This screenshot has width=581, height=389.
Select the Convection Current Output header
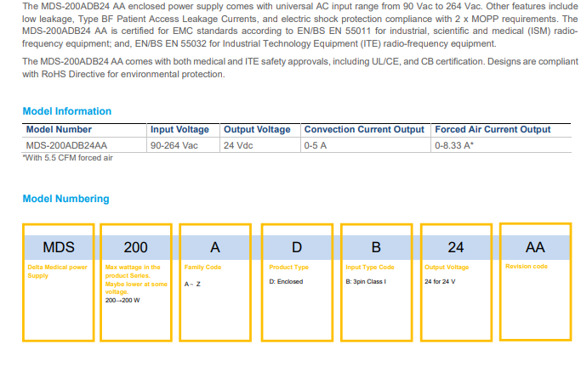click(x=363, y=130)
